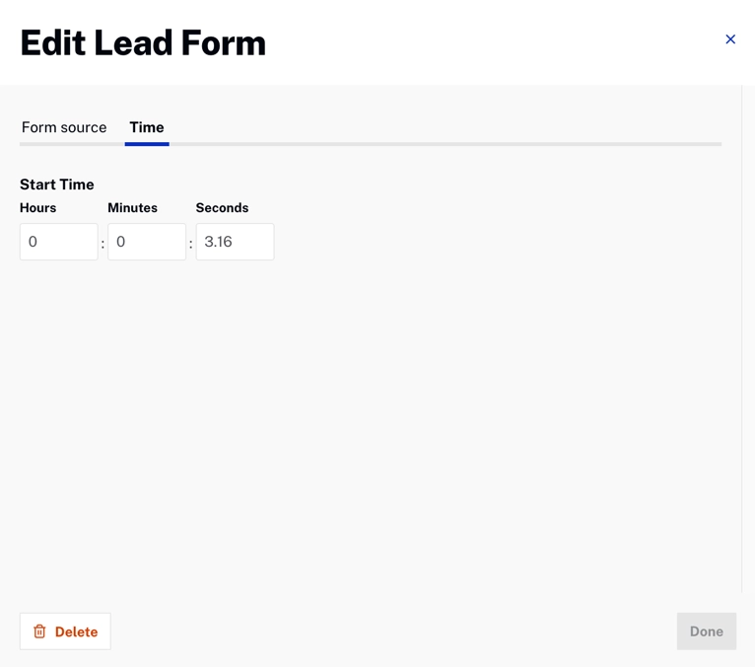Click the Hours field label
Image resolution: width=755 pixels, height=667 pixels.
(x=38, y=208)
